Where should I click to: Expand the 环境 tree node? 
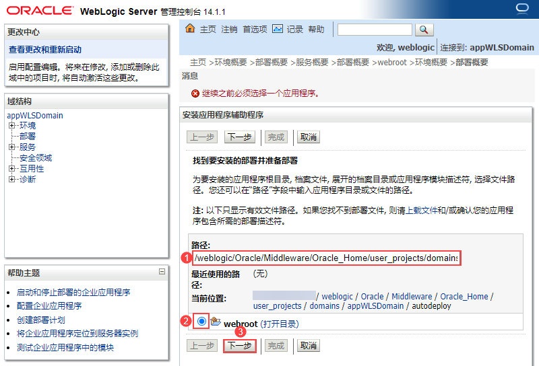pyautogui.click(x=11, y=125)
